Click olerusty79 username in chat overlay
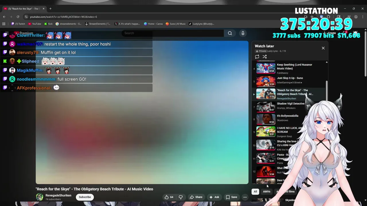367x206 pixels. [x=28, y=53]
